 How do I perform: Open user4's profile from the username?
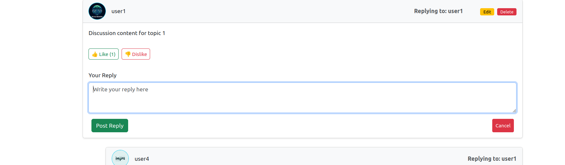(142, 159)
